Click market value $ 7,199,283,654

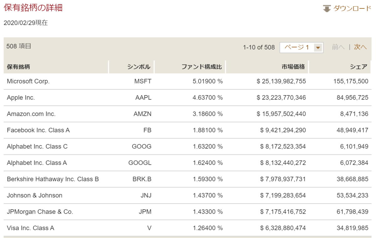click(283, 195)
